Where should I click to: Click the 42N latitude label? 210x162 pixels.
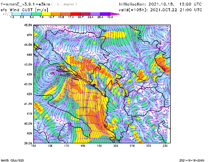click(29, 94)
